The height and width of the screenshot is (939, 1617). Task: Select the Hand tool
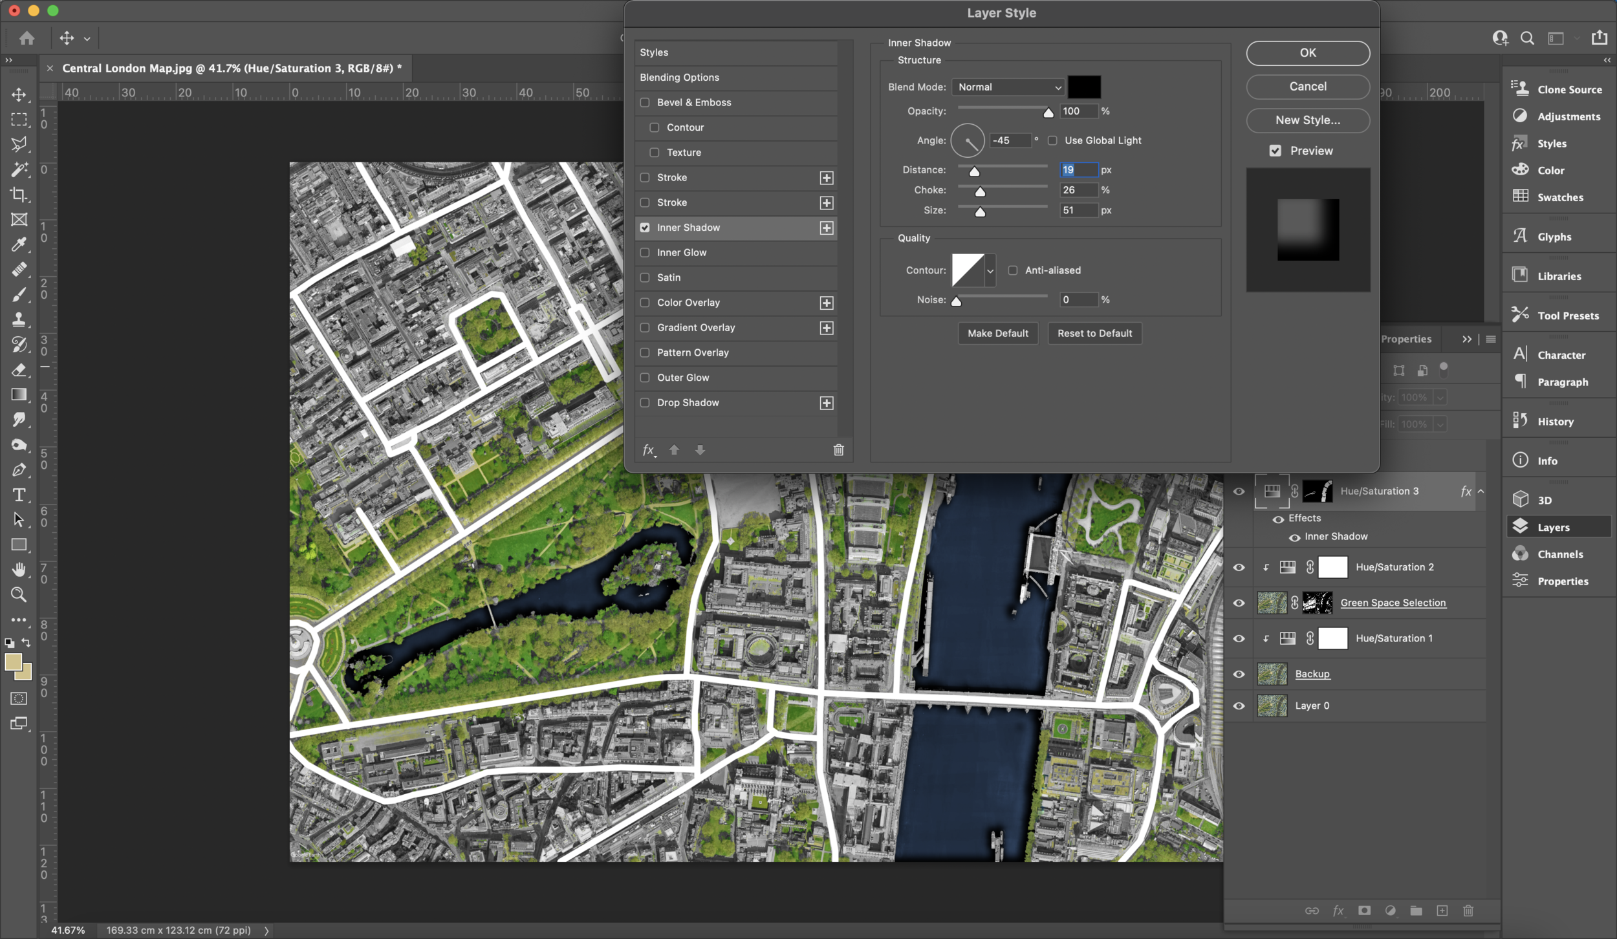pos(19,569)
